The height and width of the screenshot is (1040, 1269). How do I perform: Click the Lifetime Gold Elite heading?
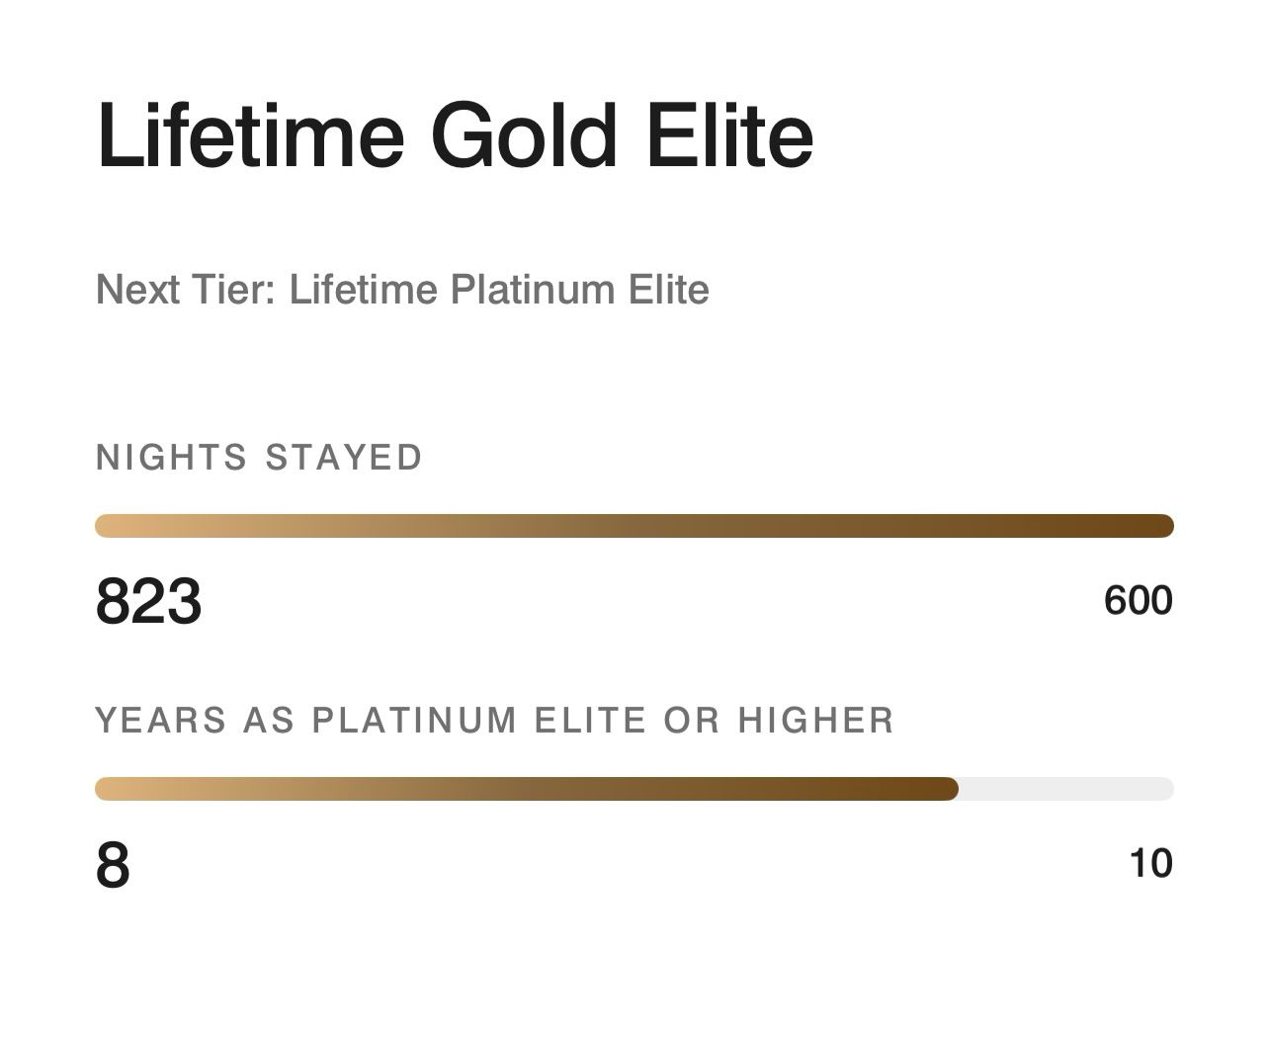tap(455, 135)
